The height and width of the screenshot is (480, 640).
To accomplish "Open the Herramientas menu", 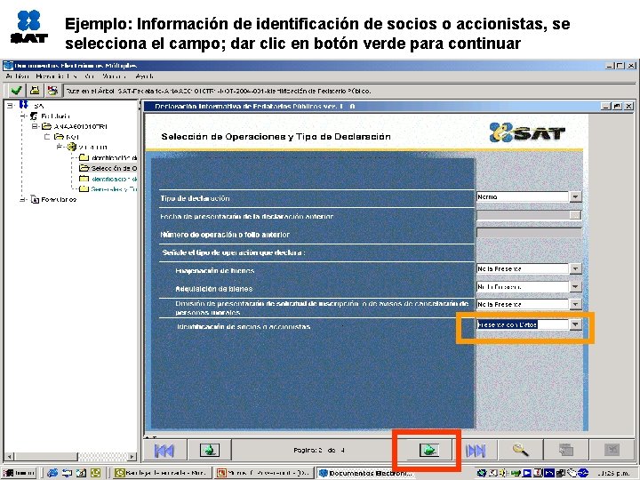I will 56,76.
